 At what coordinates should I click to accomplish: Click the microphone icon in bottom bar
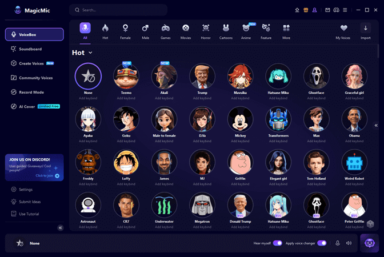[x=337, y=243]
